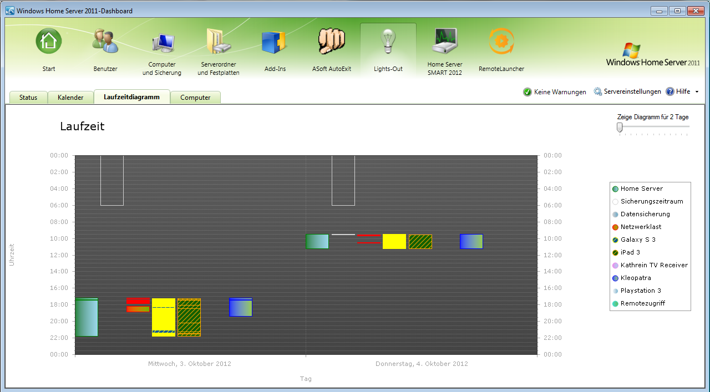This screenshot has width=710, height=392.
Task: Switch to the Status tab
Action: pos(28,98)
